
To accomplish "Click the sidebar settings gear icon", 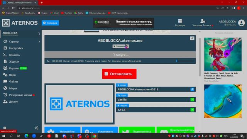I will pos(5,128).
